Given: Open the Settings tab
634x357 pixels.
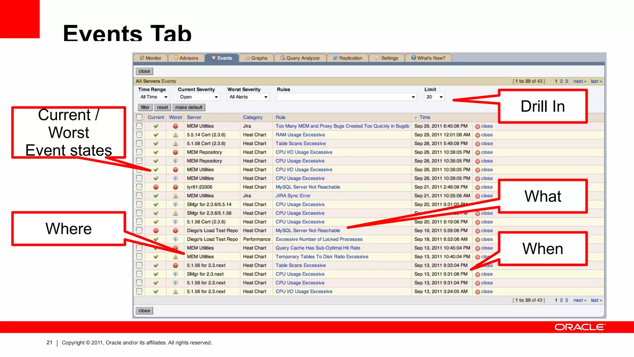Looking at the screenshot, I should click(x=387, y=58).
